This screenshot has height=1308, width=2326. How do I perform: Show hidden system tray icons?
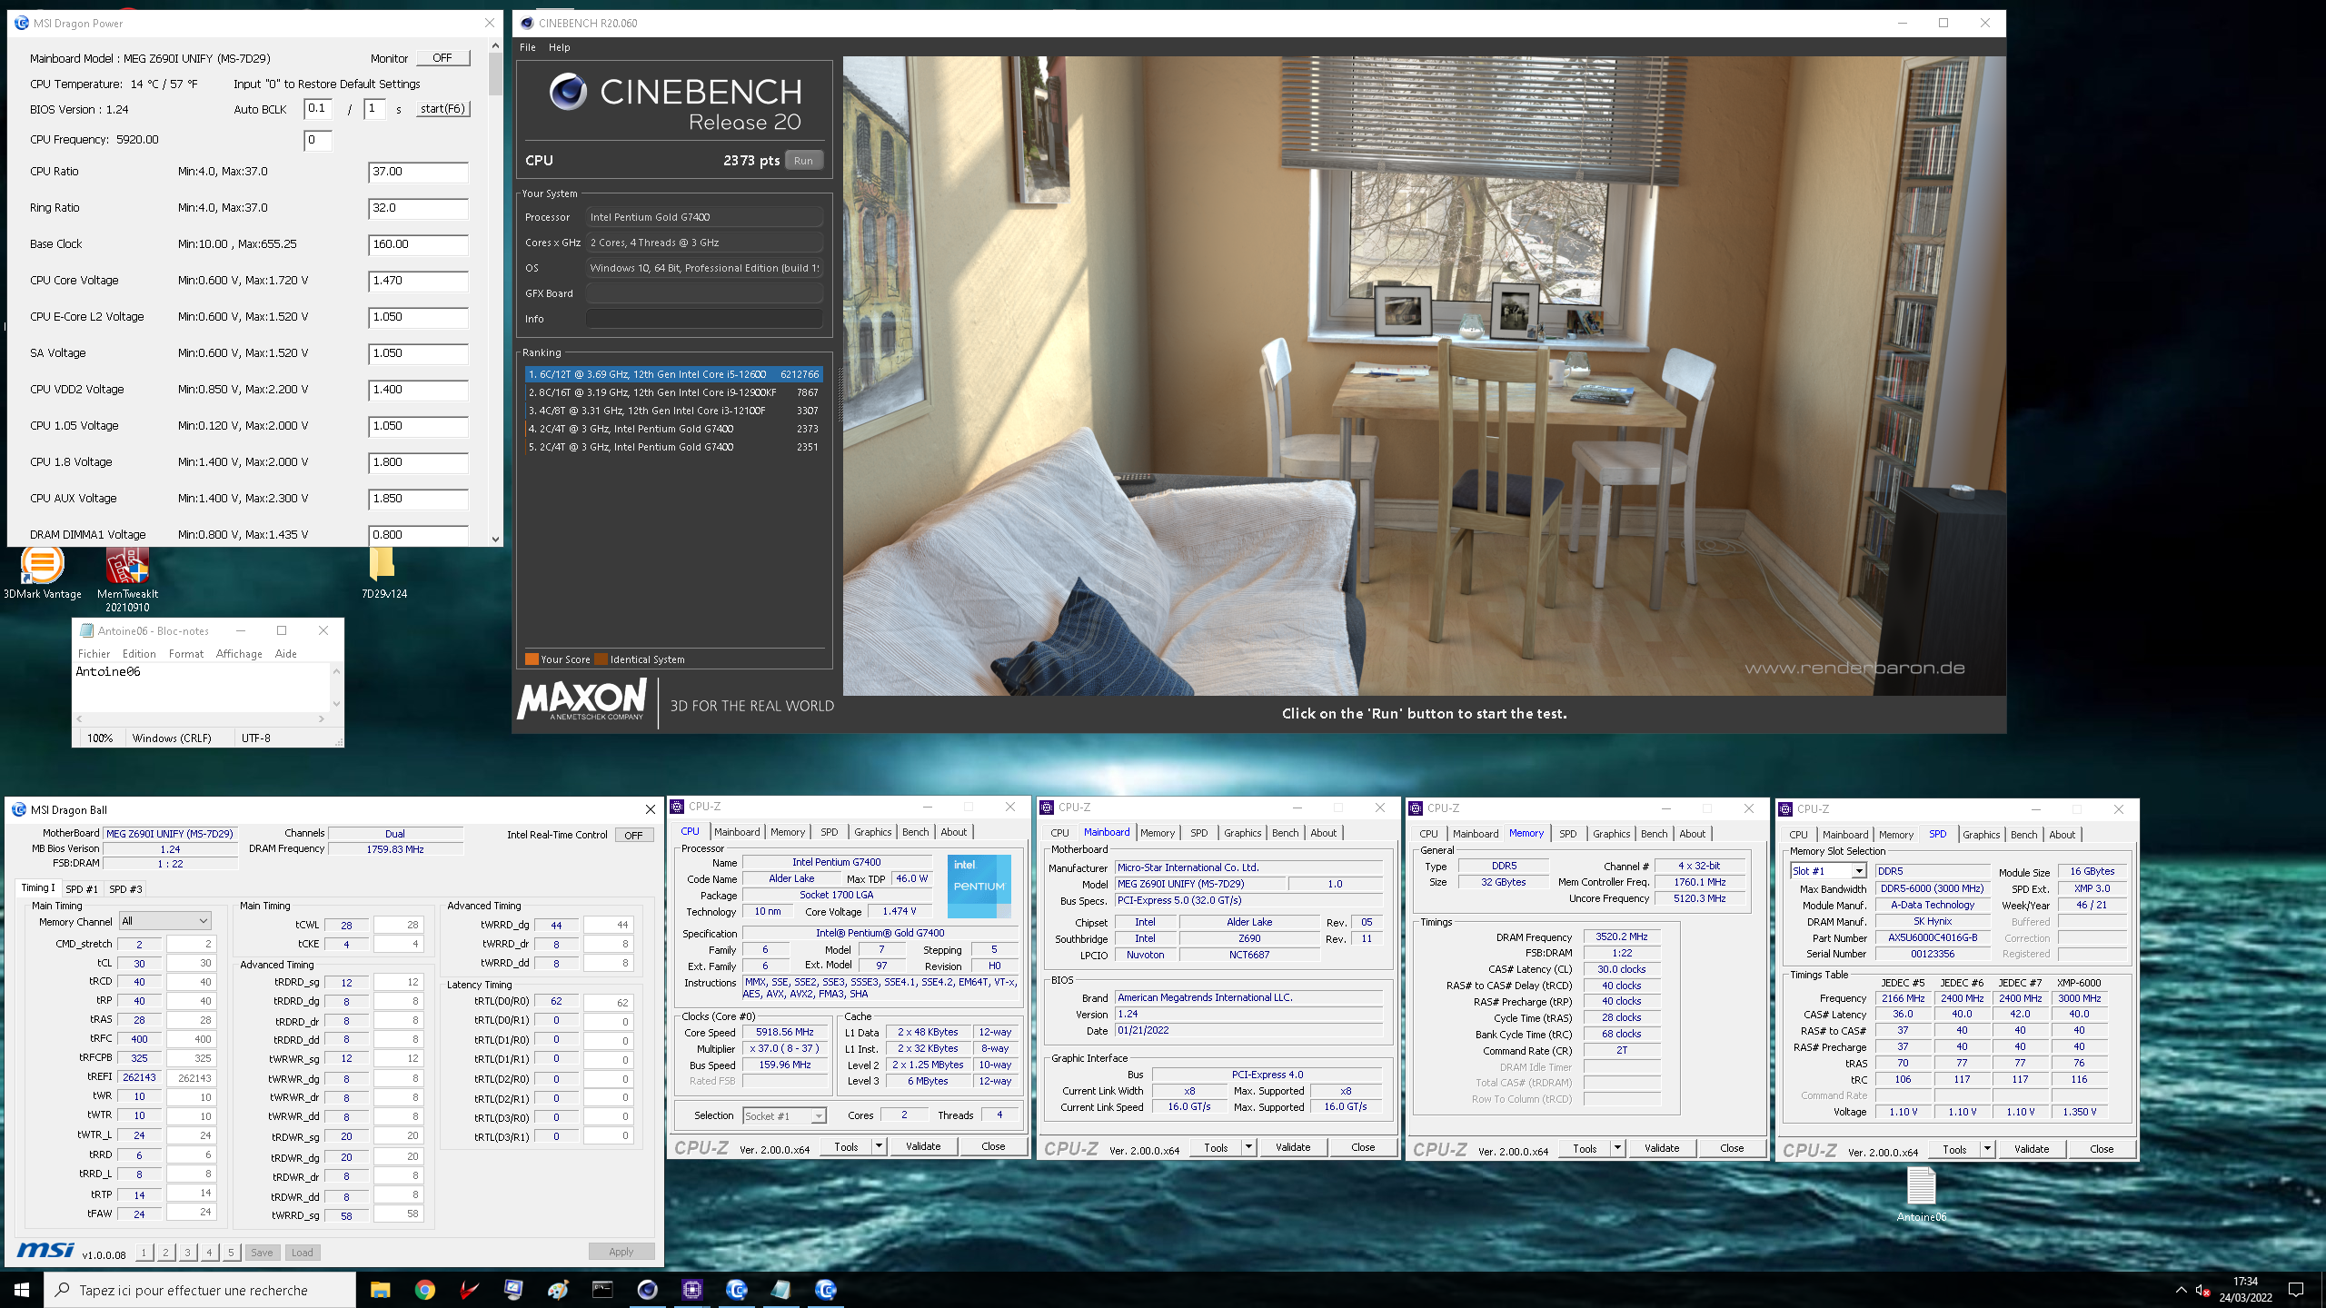tap(2182, 1290)
